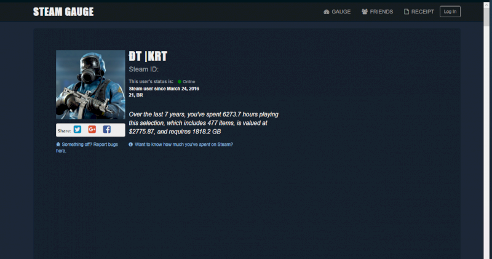Click the Steam ID label

[144, 70]
